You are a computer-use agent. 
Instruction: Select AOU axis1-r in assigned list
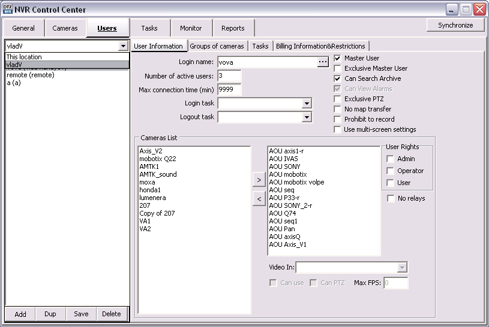[324, 151]
